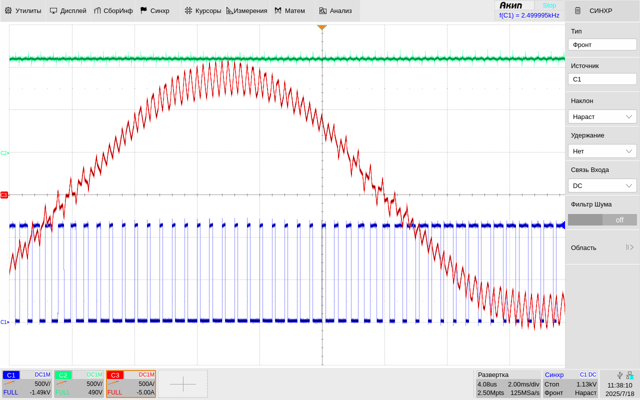Toggle channel C1 using its blue badge

pyautogui.click(x=11, y=375)
